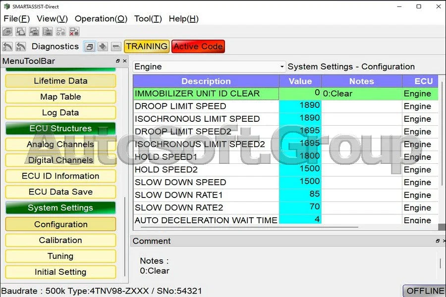Open Analog Channels
This screenshot has height=297, width=446.
60,145
